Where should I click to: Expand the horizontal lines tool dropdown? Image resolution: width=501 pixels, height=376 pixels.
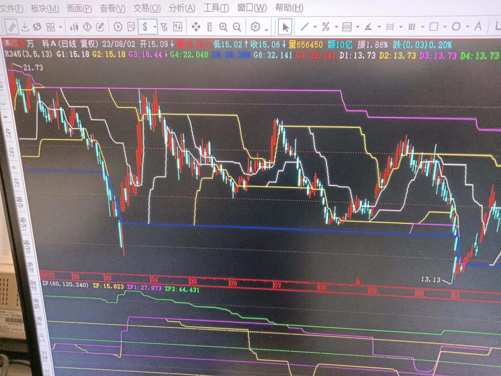tap(401, 27)
